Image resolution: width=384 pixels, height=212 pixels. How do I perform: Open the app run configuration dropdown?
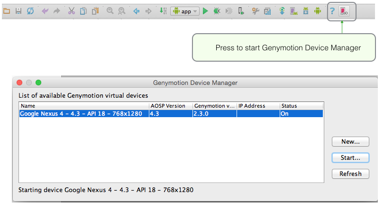(185, 11)
